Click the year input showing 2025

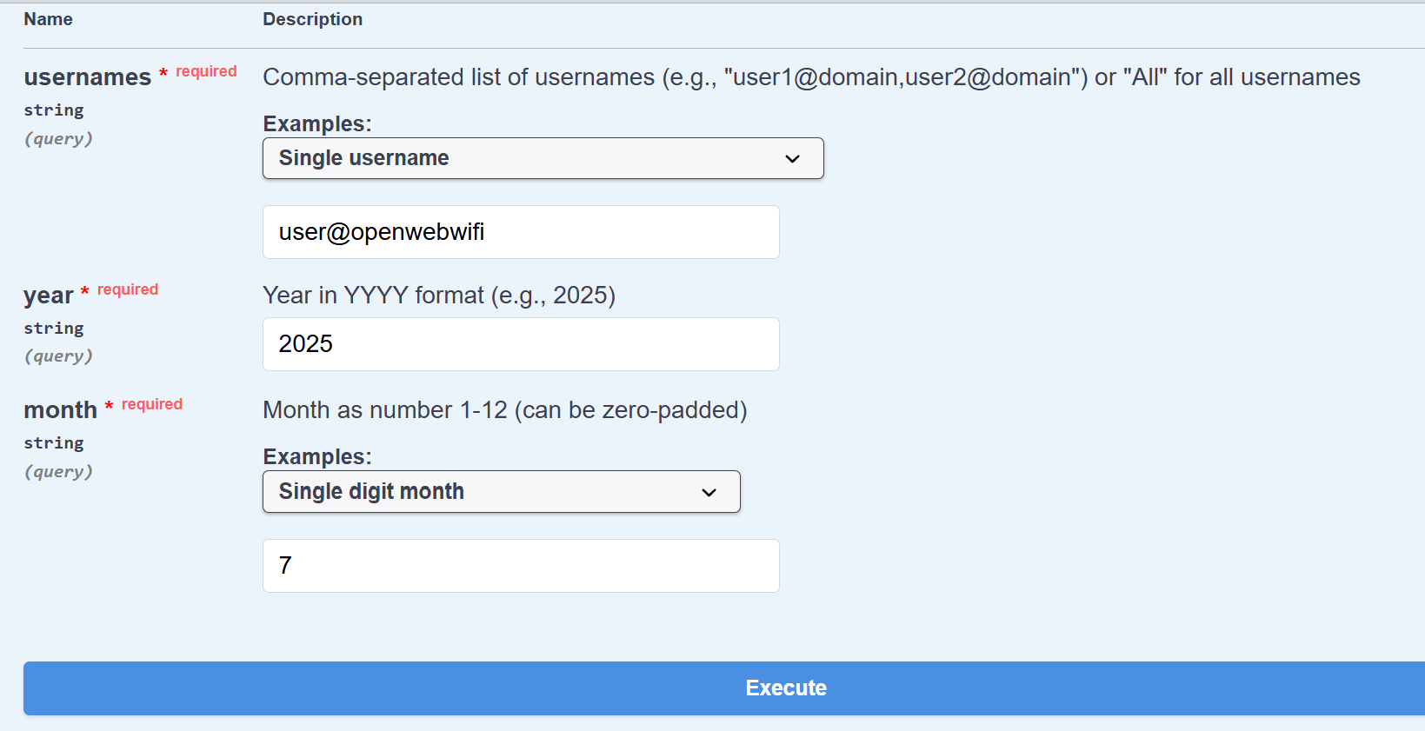[x=520, y=344]
